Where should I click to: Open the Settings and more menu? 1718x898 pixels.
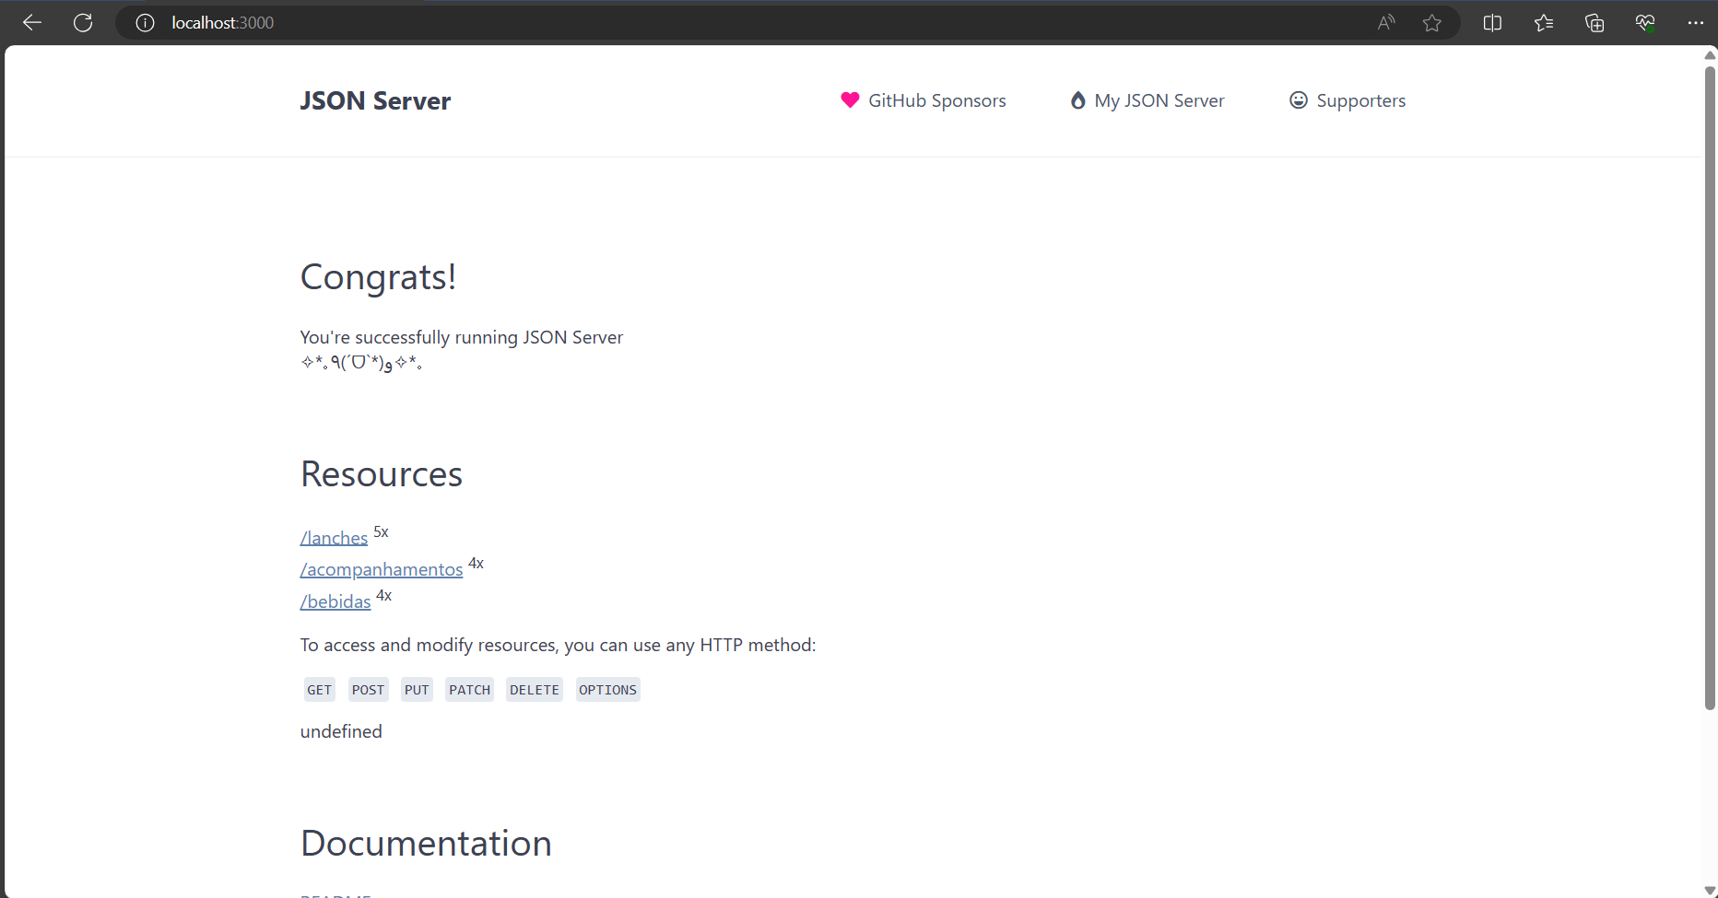pyautogui.click(x=1695, y=23)
